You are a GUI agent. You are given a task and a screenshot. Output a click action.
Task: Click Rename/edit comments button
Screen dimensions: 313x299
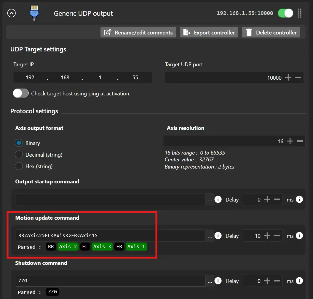pos(138,32)
